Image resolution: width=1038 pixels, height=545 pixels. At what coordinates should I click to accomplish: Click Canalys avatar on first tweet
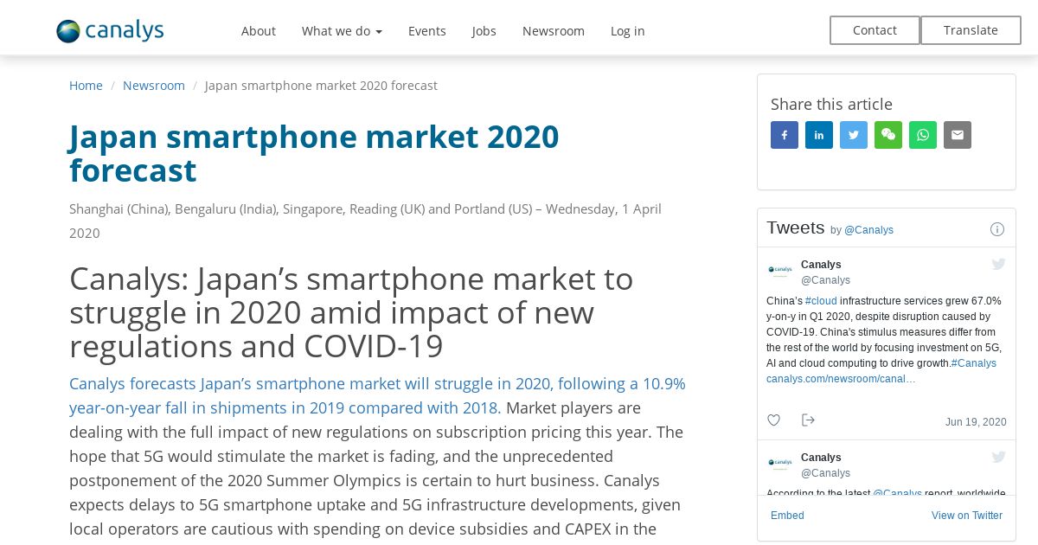[x=780, y=271]
